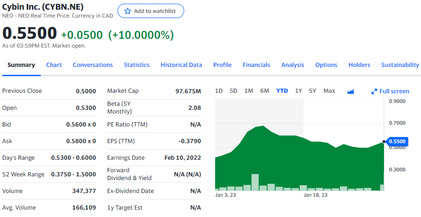Show the Max chart range
Screen dimensions: 421x217
pyautogui.click(x=329, y=91)
